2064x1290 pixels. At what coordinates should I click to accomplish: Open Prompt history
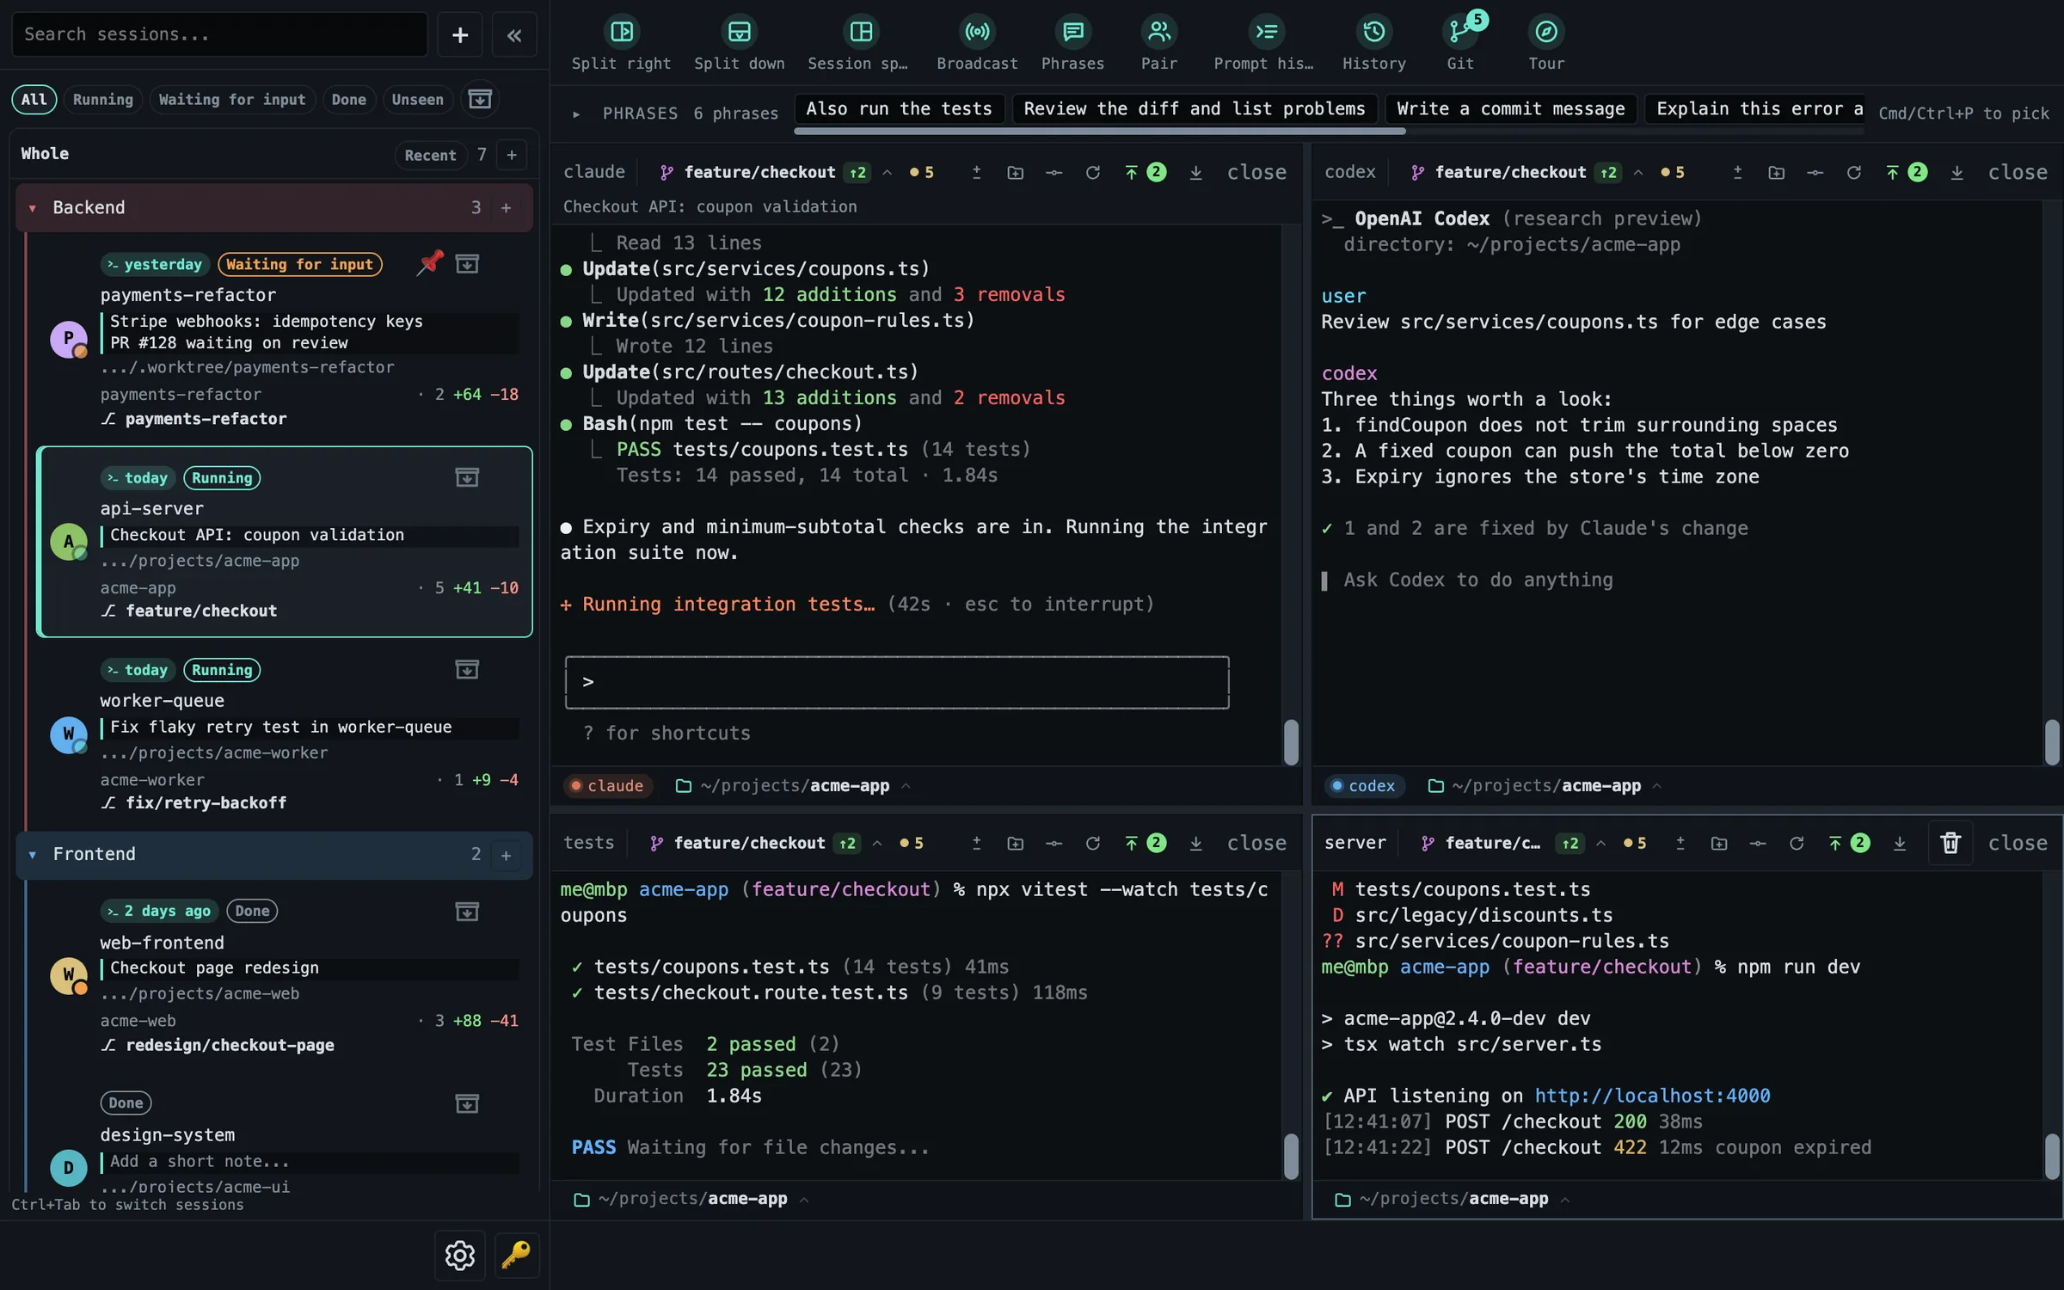(x=1264, y=42)
